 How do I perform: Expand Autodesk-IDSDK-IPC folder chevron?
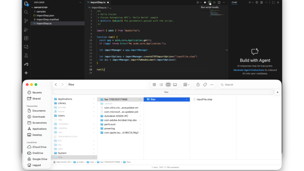click(x=140, y=116)
